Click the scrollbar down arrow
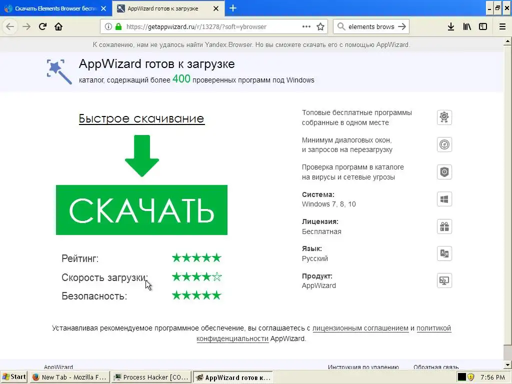 (x=507, y=365)
